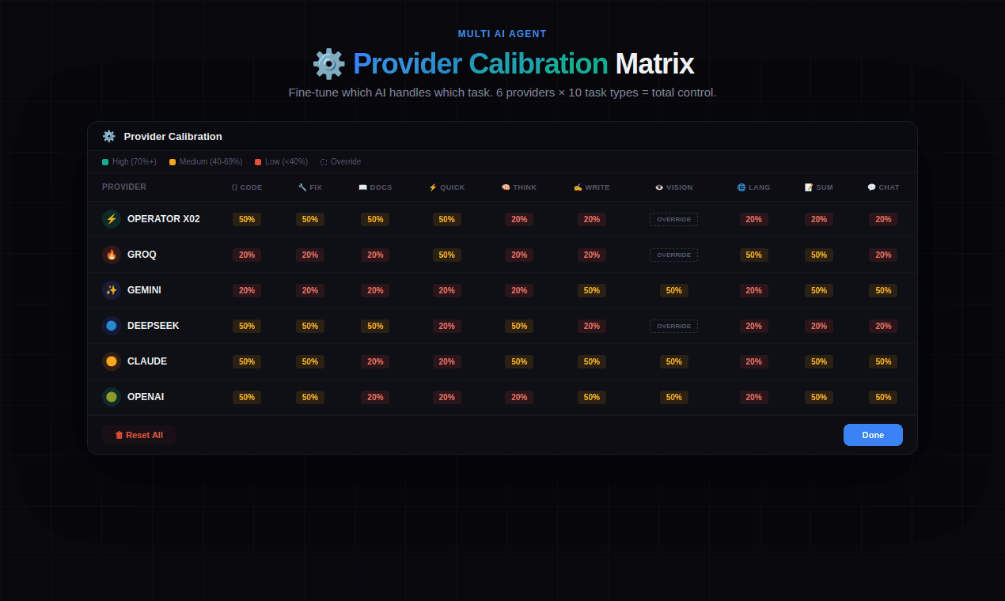Click the THINK column header icon
Screen dimensions: 1005x601
[504, 187]
